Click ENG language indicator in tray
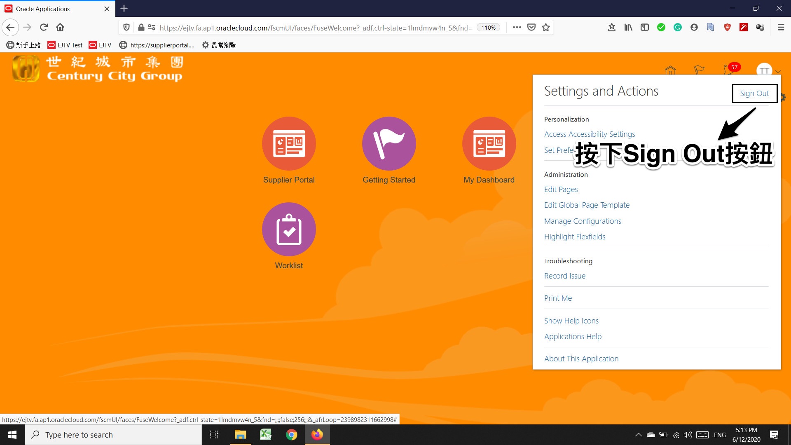 [720, 435]
